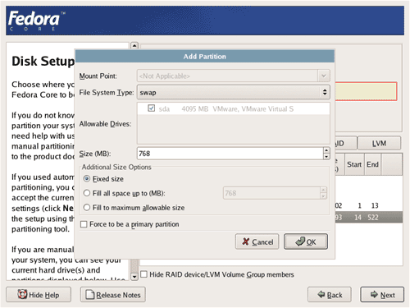The width and height of the screenshot is (410, 308).
Task: Select the sda 4095 MB drive row
Action: 233,108
